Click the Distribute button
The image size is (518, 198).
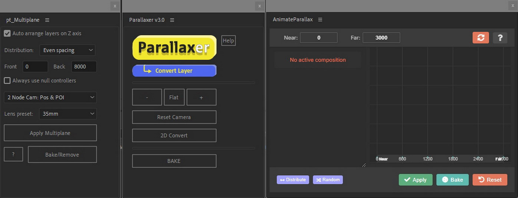tap(293, 180)
